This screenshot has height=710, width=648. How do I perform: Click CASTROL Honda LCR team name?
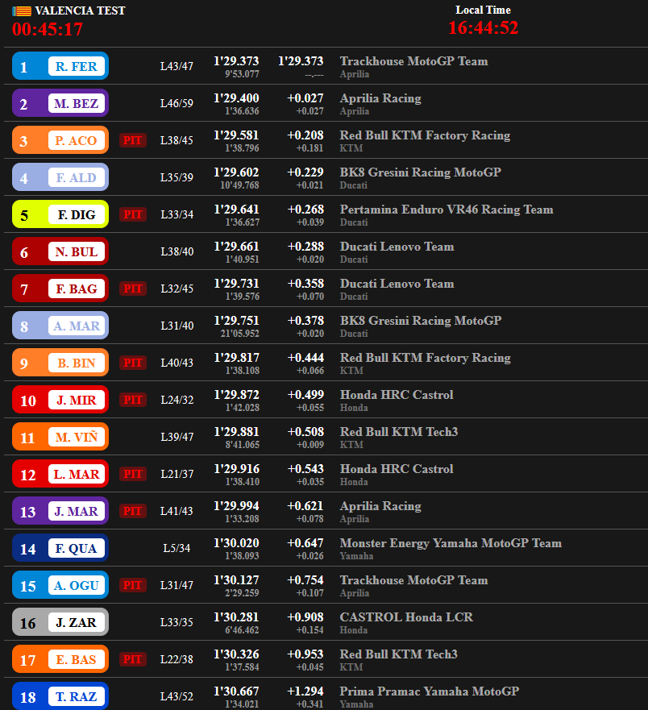pos(406,617)
